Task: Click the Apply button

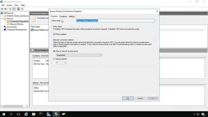Action: click(x=152, y=98)
